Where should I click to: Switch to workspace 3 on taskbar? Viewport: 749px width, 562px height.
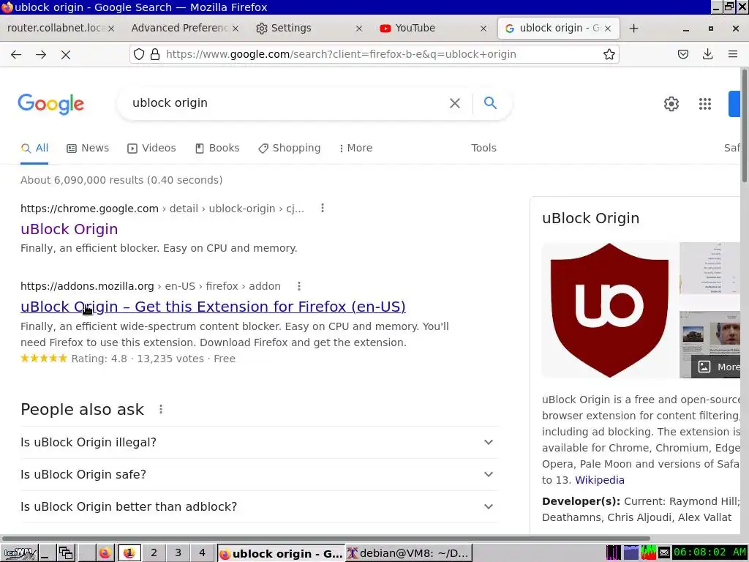178,553
